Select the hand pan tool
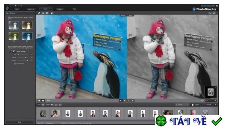 click(214, 13)
